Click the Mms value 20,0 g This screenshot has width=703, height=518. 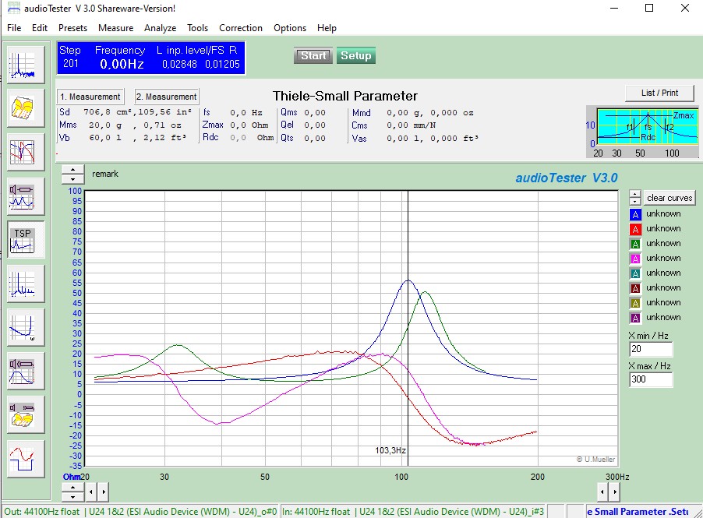(105, 125)
